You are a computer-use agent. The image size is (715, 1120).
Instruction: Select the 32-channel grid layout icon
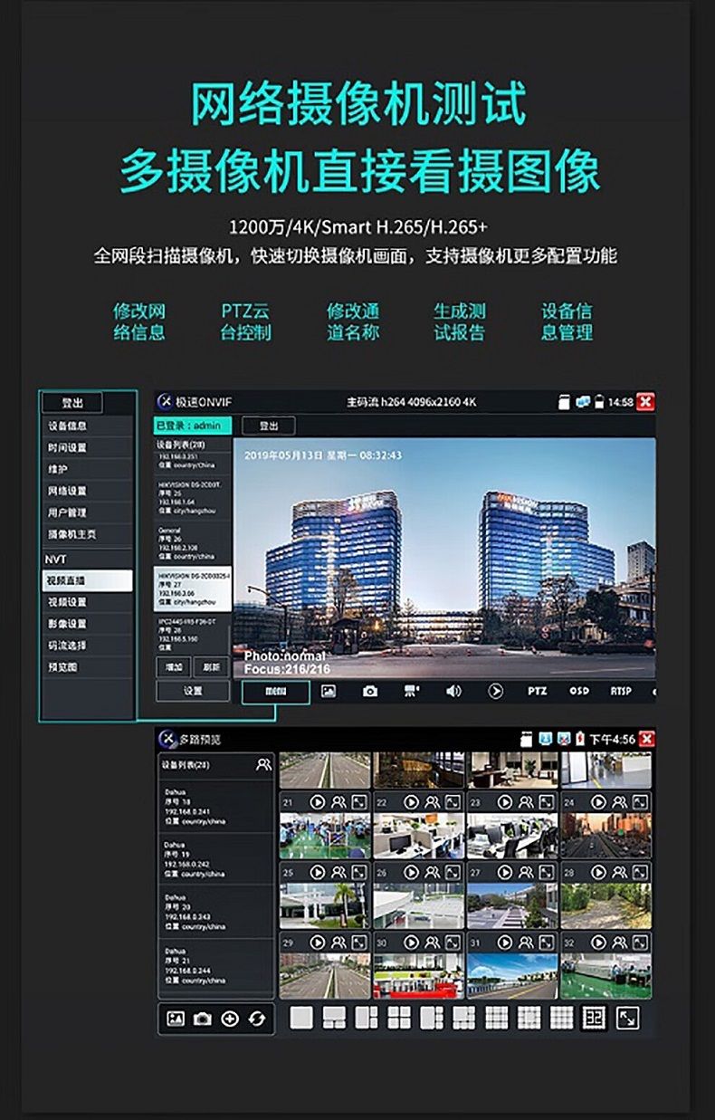594,1018
